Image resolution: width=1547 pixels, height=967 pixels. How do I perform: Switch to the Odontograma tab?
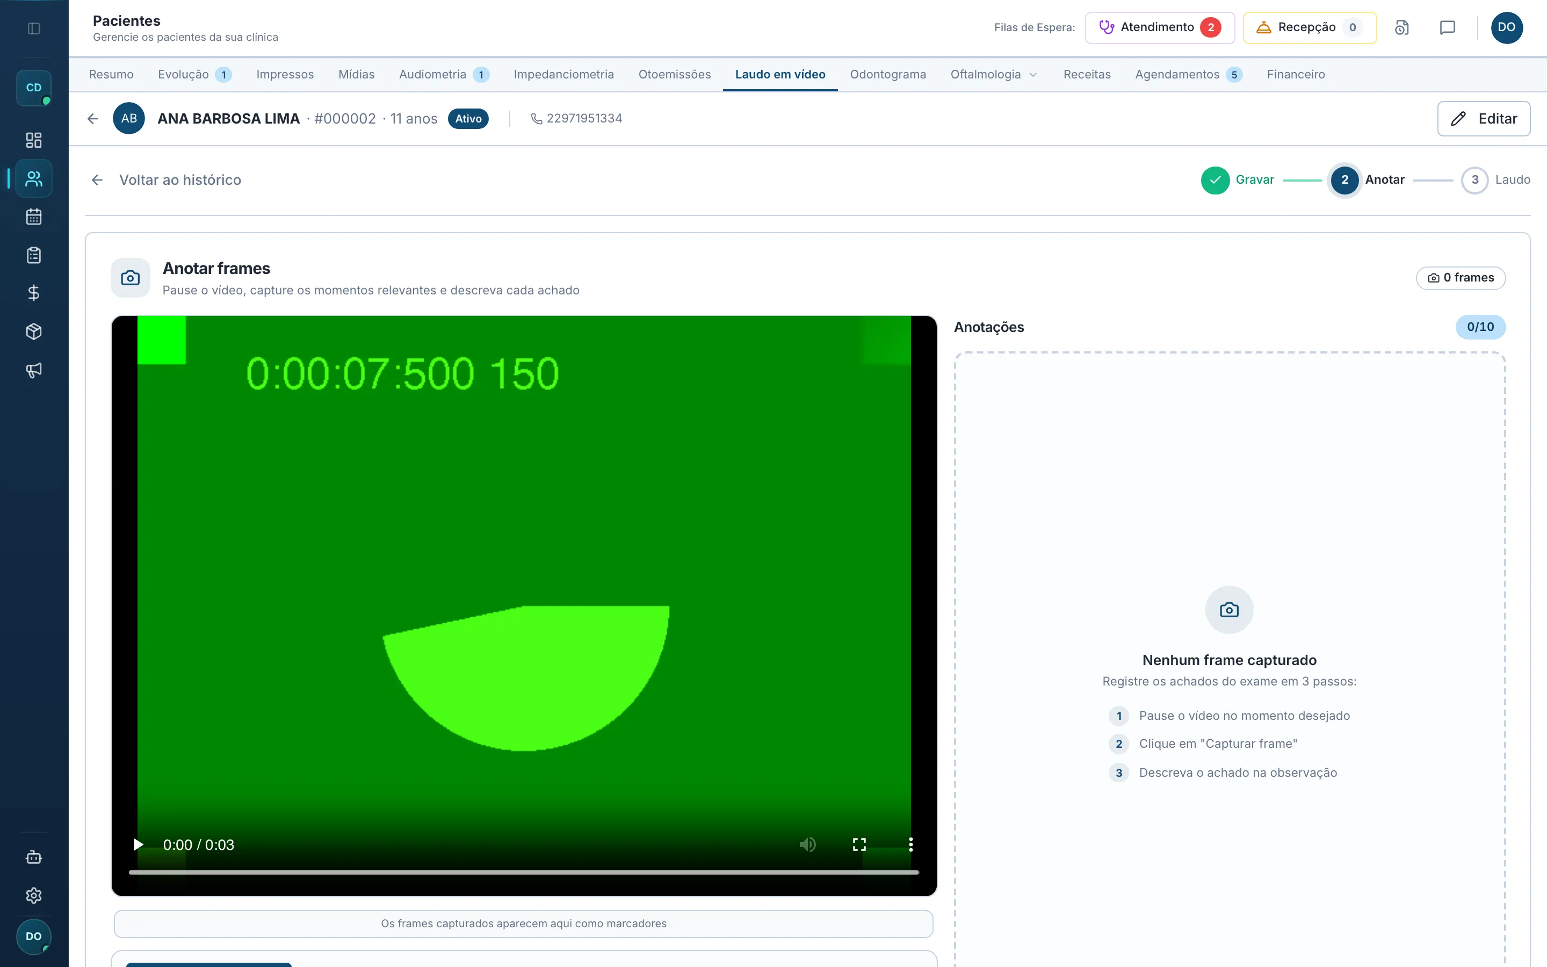click(x=888, y=74)
